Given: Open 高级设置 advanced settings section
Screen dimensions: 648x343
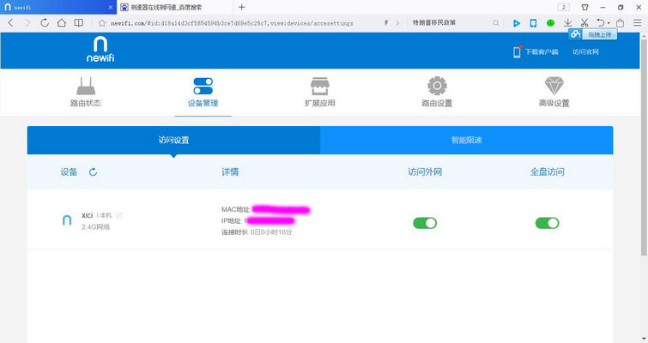Looking at the screenshot, I should [554, 92].
